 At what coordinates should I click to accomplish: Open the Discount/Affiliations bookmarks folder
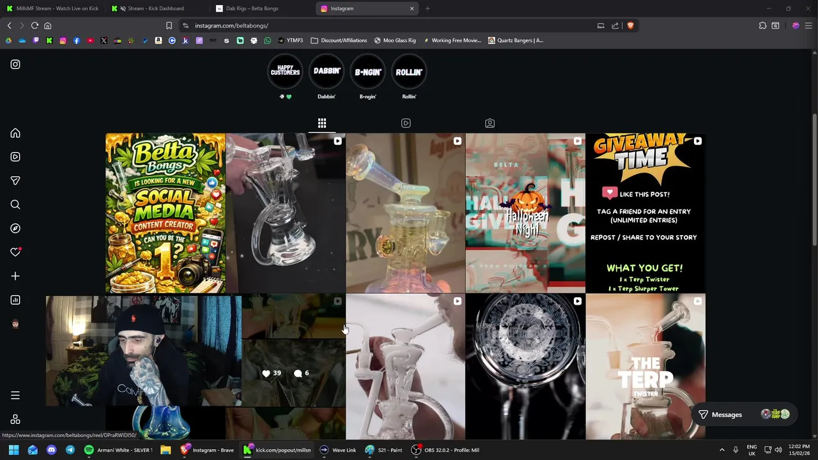click(x=339, y=40)
